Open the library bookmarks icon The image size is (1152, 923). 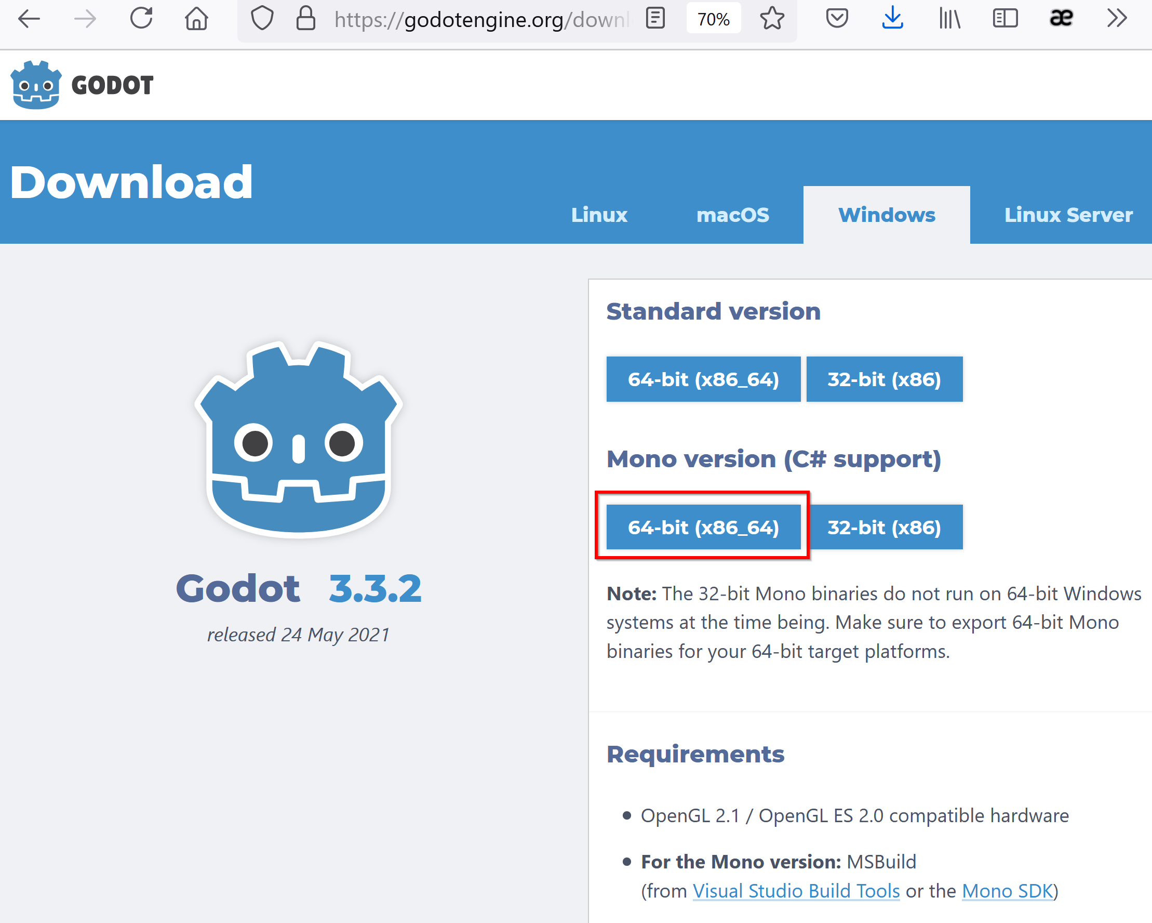click(949, 19)
